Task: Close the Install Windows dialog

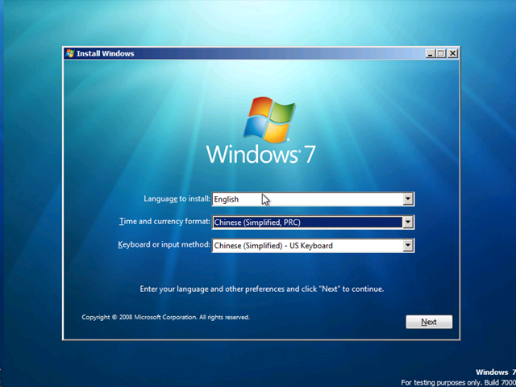Action: click(453, 53)
